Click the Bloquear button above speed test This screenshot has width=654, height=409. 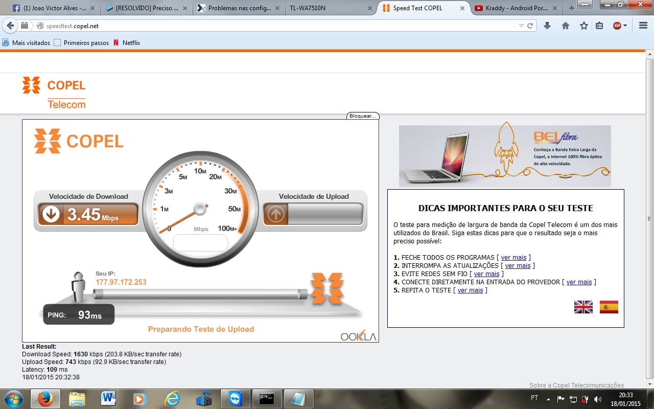363,116
